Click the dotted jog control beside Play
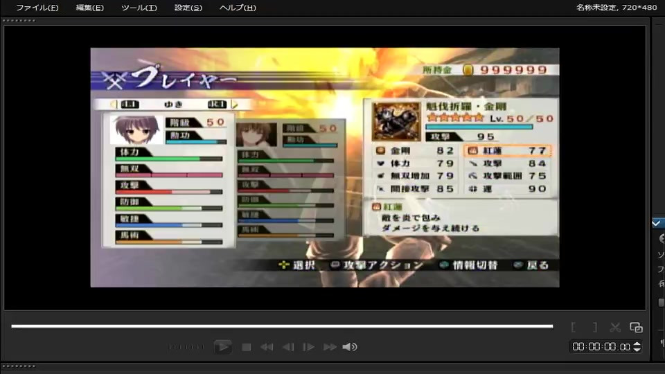 point(186,347)
